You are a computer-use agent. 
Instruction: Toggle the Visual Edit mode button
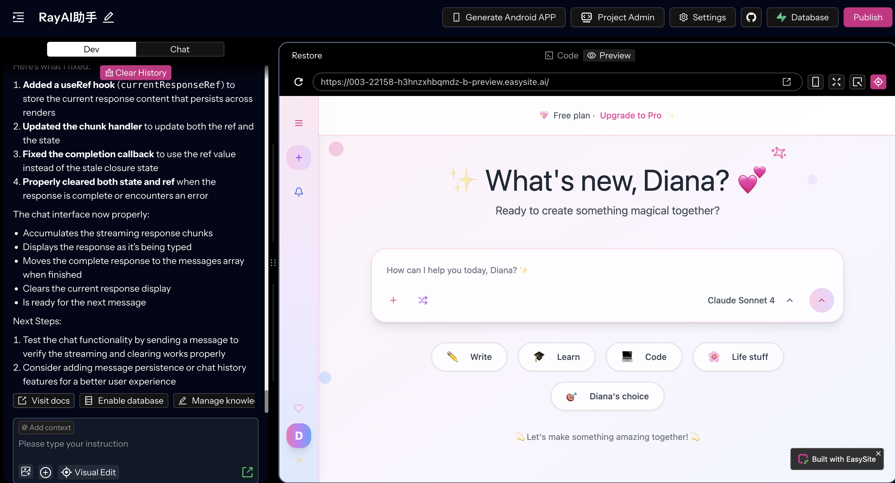coord(88,472)
